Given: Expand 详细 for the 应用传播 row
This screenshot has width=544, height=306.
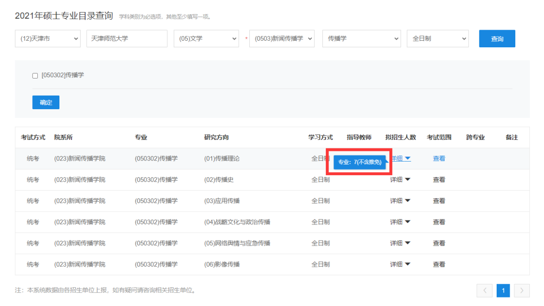Looking at the screenshot, I should (x=400, y=201).
